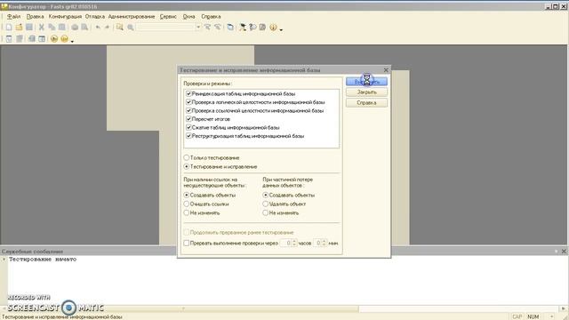The width and height of the screenshot is (569, 320).
Task: Click the help question mark icon
Action: pyautogui.click(x=252, y=28)
